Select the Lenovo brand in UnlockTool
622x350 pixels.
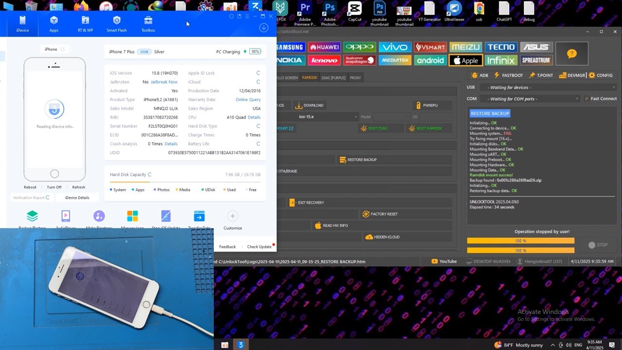[x=324, y=60]
